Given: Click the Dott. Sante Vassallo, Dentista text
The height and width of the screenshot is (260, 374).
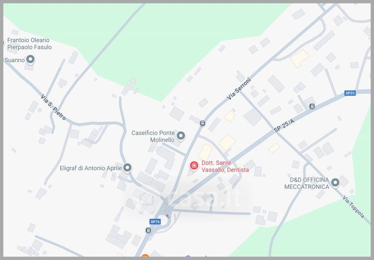Looking at the screenshot, I should coord(225,166).
